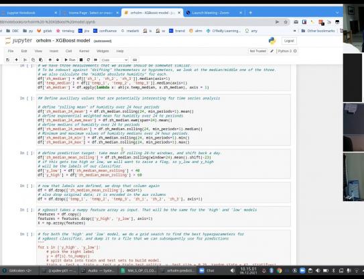364x279 pixels.
Task: Open a new browser tab with plus button
Action: 250,13
